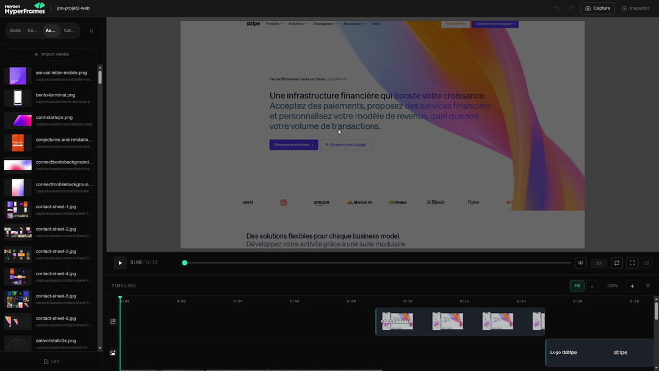Switch to the Cat... tab
The width and height of the screenshot is (659, 371).
(70, 31)
